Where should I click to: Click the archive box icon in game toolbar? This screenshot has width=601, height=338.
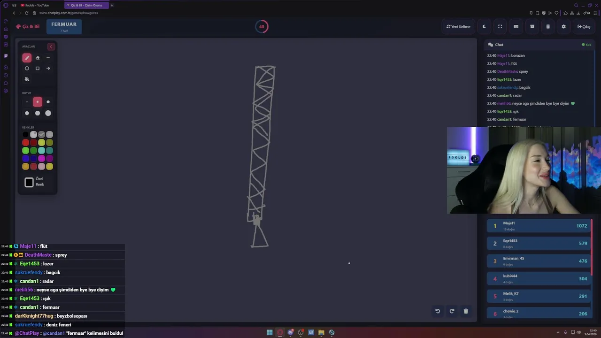532,27
